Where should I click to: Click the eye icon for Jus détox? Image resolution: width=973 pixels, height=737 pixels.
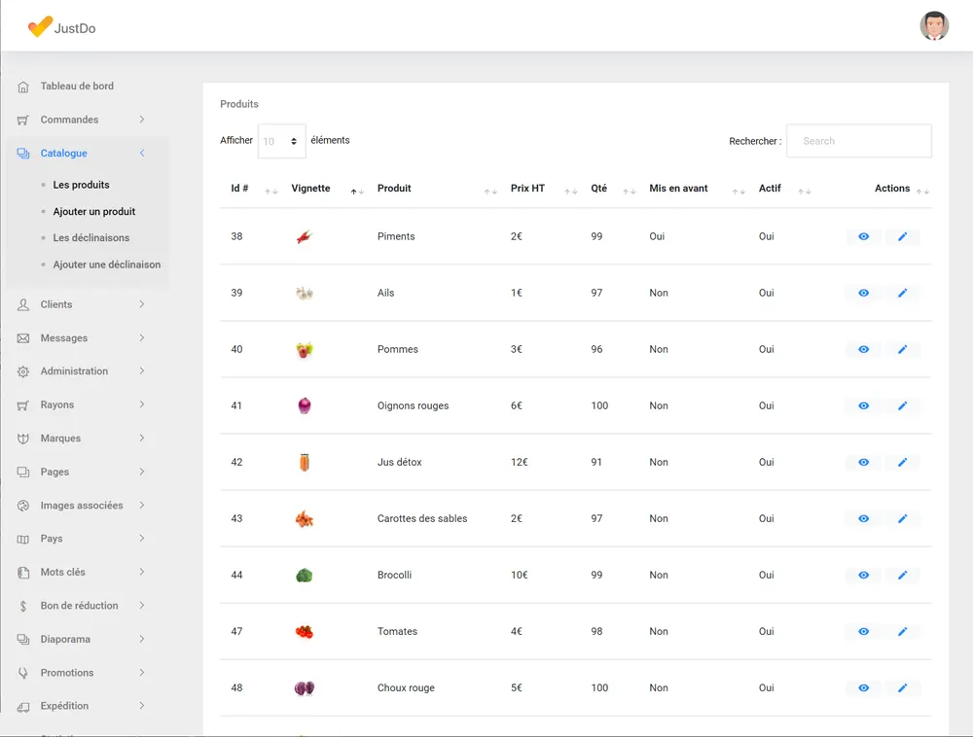863,462
